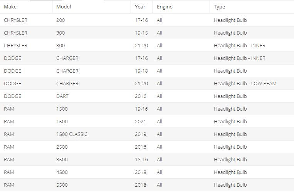Click the Model column header
The height and width of the screenshot is (192, 294).
pyautogui.click(x=91, y=7)
